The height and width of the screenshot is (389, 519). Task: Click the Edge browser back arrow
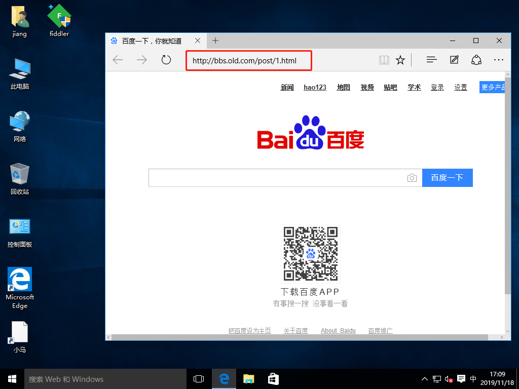coord(118,60)
